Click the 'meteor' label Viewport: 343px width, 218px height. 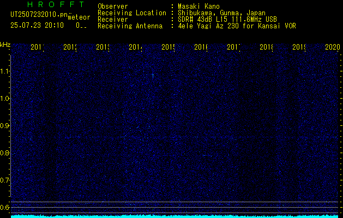pyautogui.click(x=79, y=17)
